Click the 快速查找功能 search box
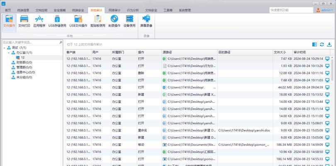Screen dimensions: 336x166 (291, 10)
